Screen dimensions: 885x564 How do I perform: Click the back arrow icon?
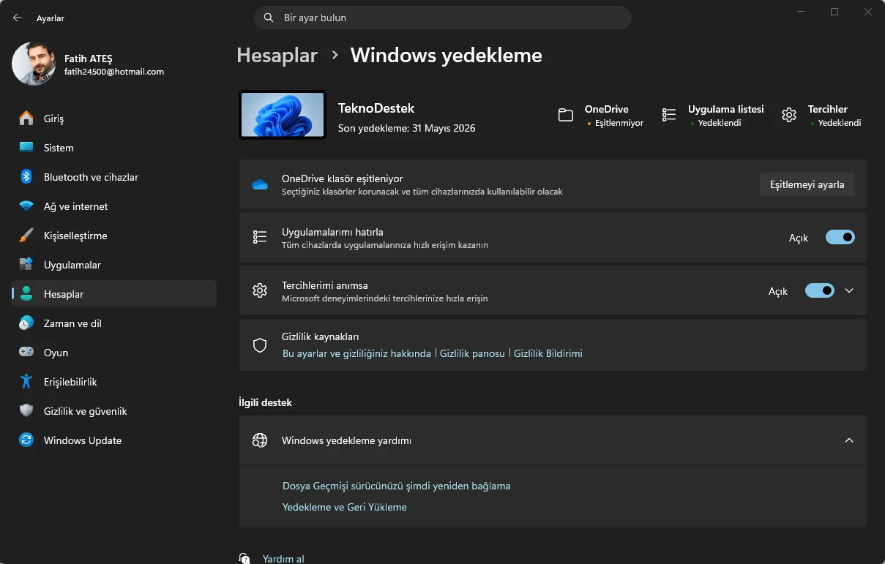pos(18,18)
